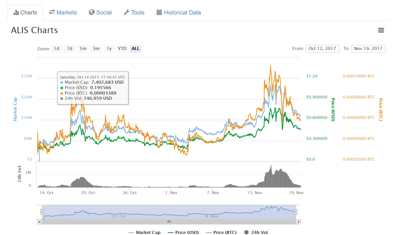Viewport: 393px width, 235px height.
Task: Select the 7d zoom range
Action: click(69, 48)
